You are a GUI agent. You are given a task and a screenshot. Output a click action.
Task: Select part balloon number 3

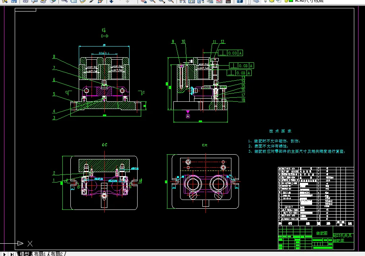coord(54,118)
